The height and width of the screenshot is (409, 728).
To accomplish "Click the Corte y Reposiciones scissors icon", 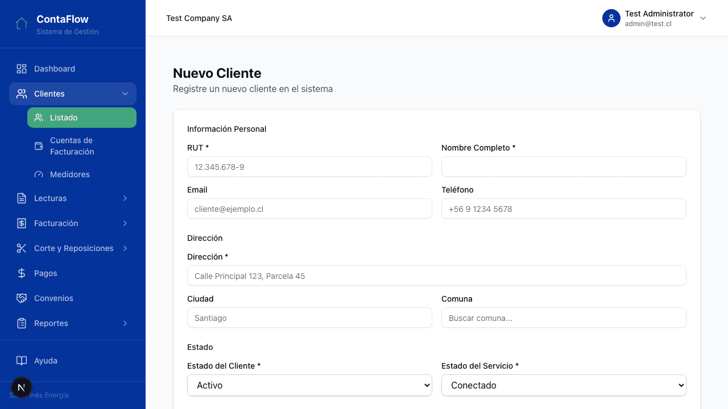I will pos(22,248).
